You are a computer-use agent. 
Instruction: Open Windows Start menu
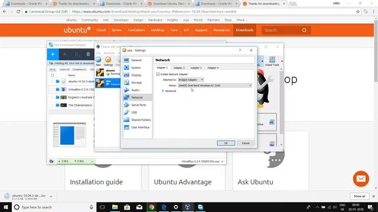click(6, 207)
